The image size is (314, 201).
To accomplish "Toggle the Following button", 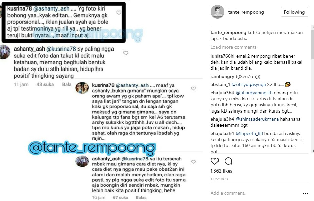I will pyautogui.click(x=294, y=12).
